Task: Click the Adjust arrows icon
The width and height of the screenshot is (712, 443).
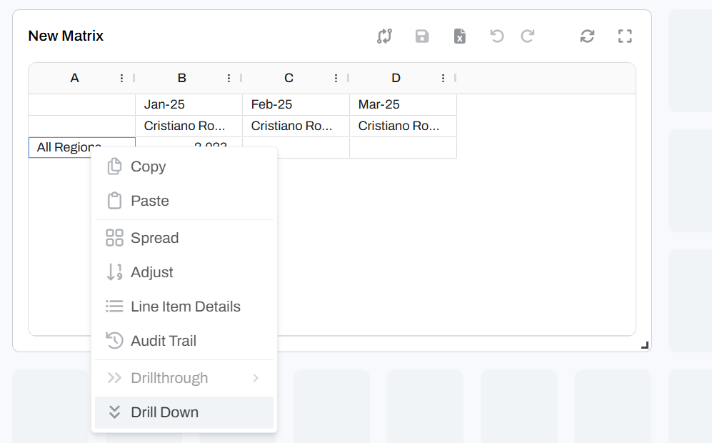Action: (114, 272)
